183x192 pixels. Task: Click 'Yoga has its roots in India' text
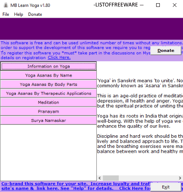coord(140,116)
